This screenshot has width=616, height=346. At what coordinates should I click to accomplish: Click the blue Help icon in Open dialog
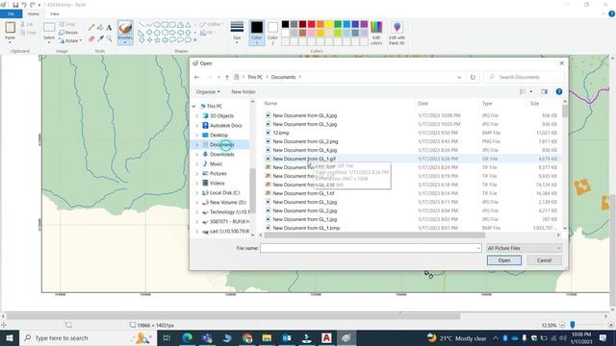(x=559, y=92)
